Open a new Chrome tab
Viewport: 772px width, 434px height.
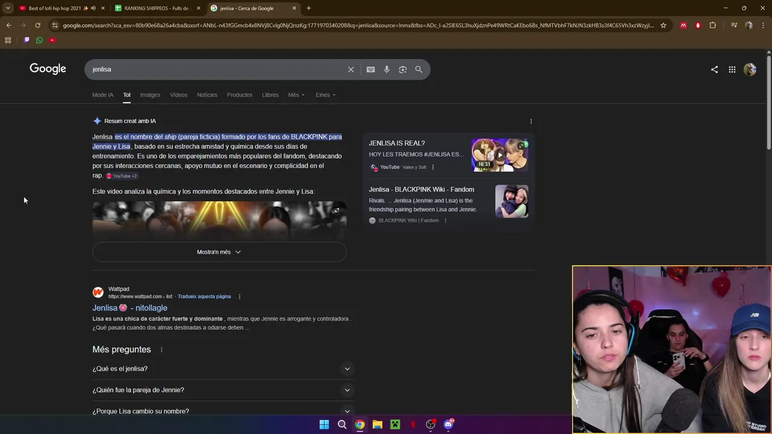309,8
